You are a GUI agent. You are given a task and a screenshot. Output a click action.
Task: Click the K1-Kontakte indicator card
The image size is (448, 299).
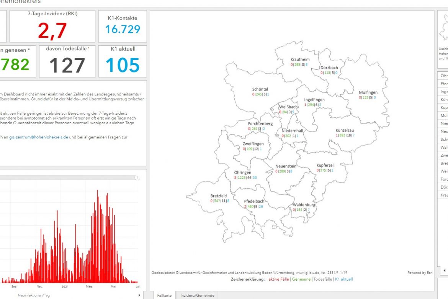click(123, 26)
